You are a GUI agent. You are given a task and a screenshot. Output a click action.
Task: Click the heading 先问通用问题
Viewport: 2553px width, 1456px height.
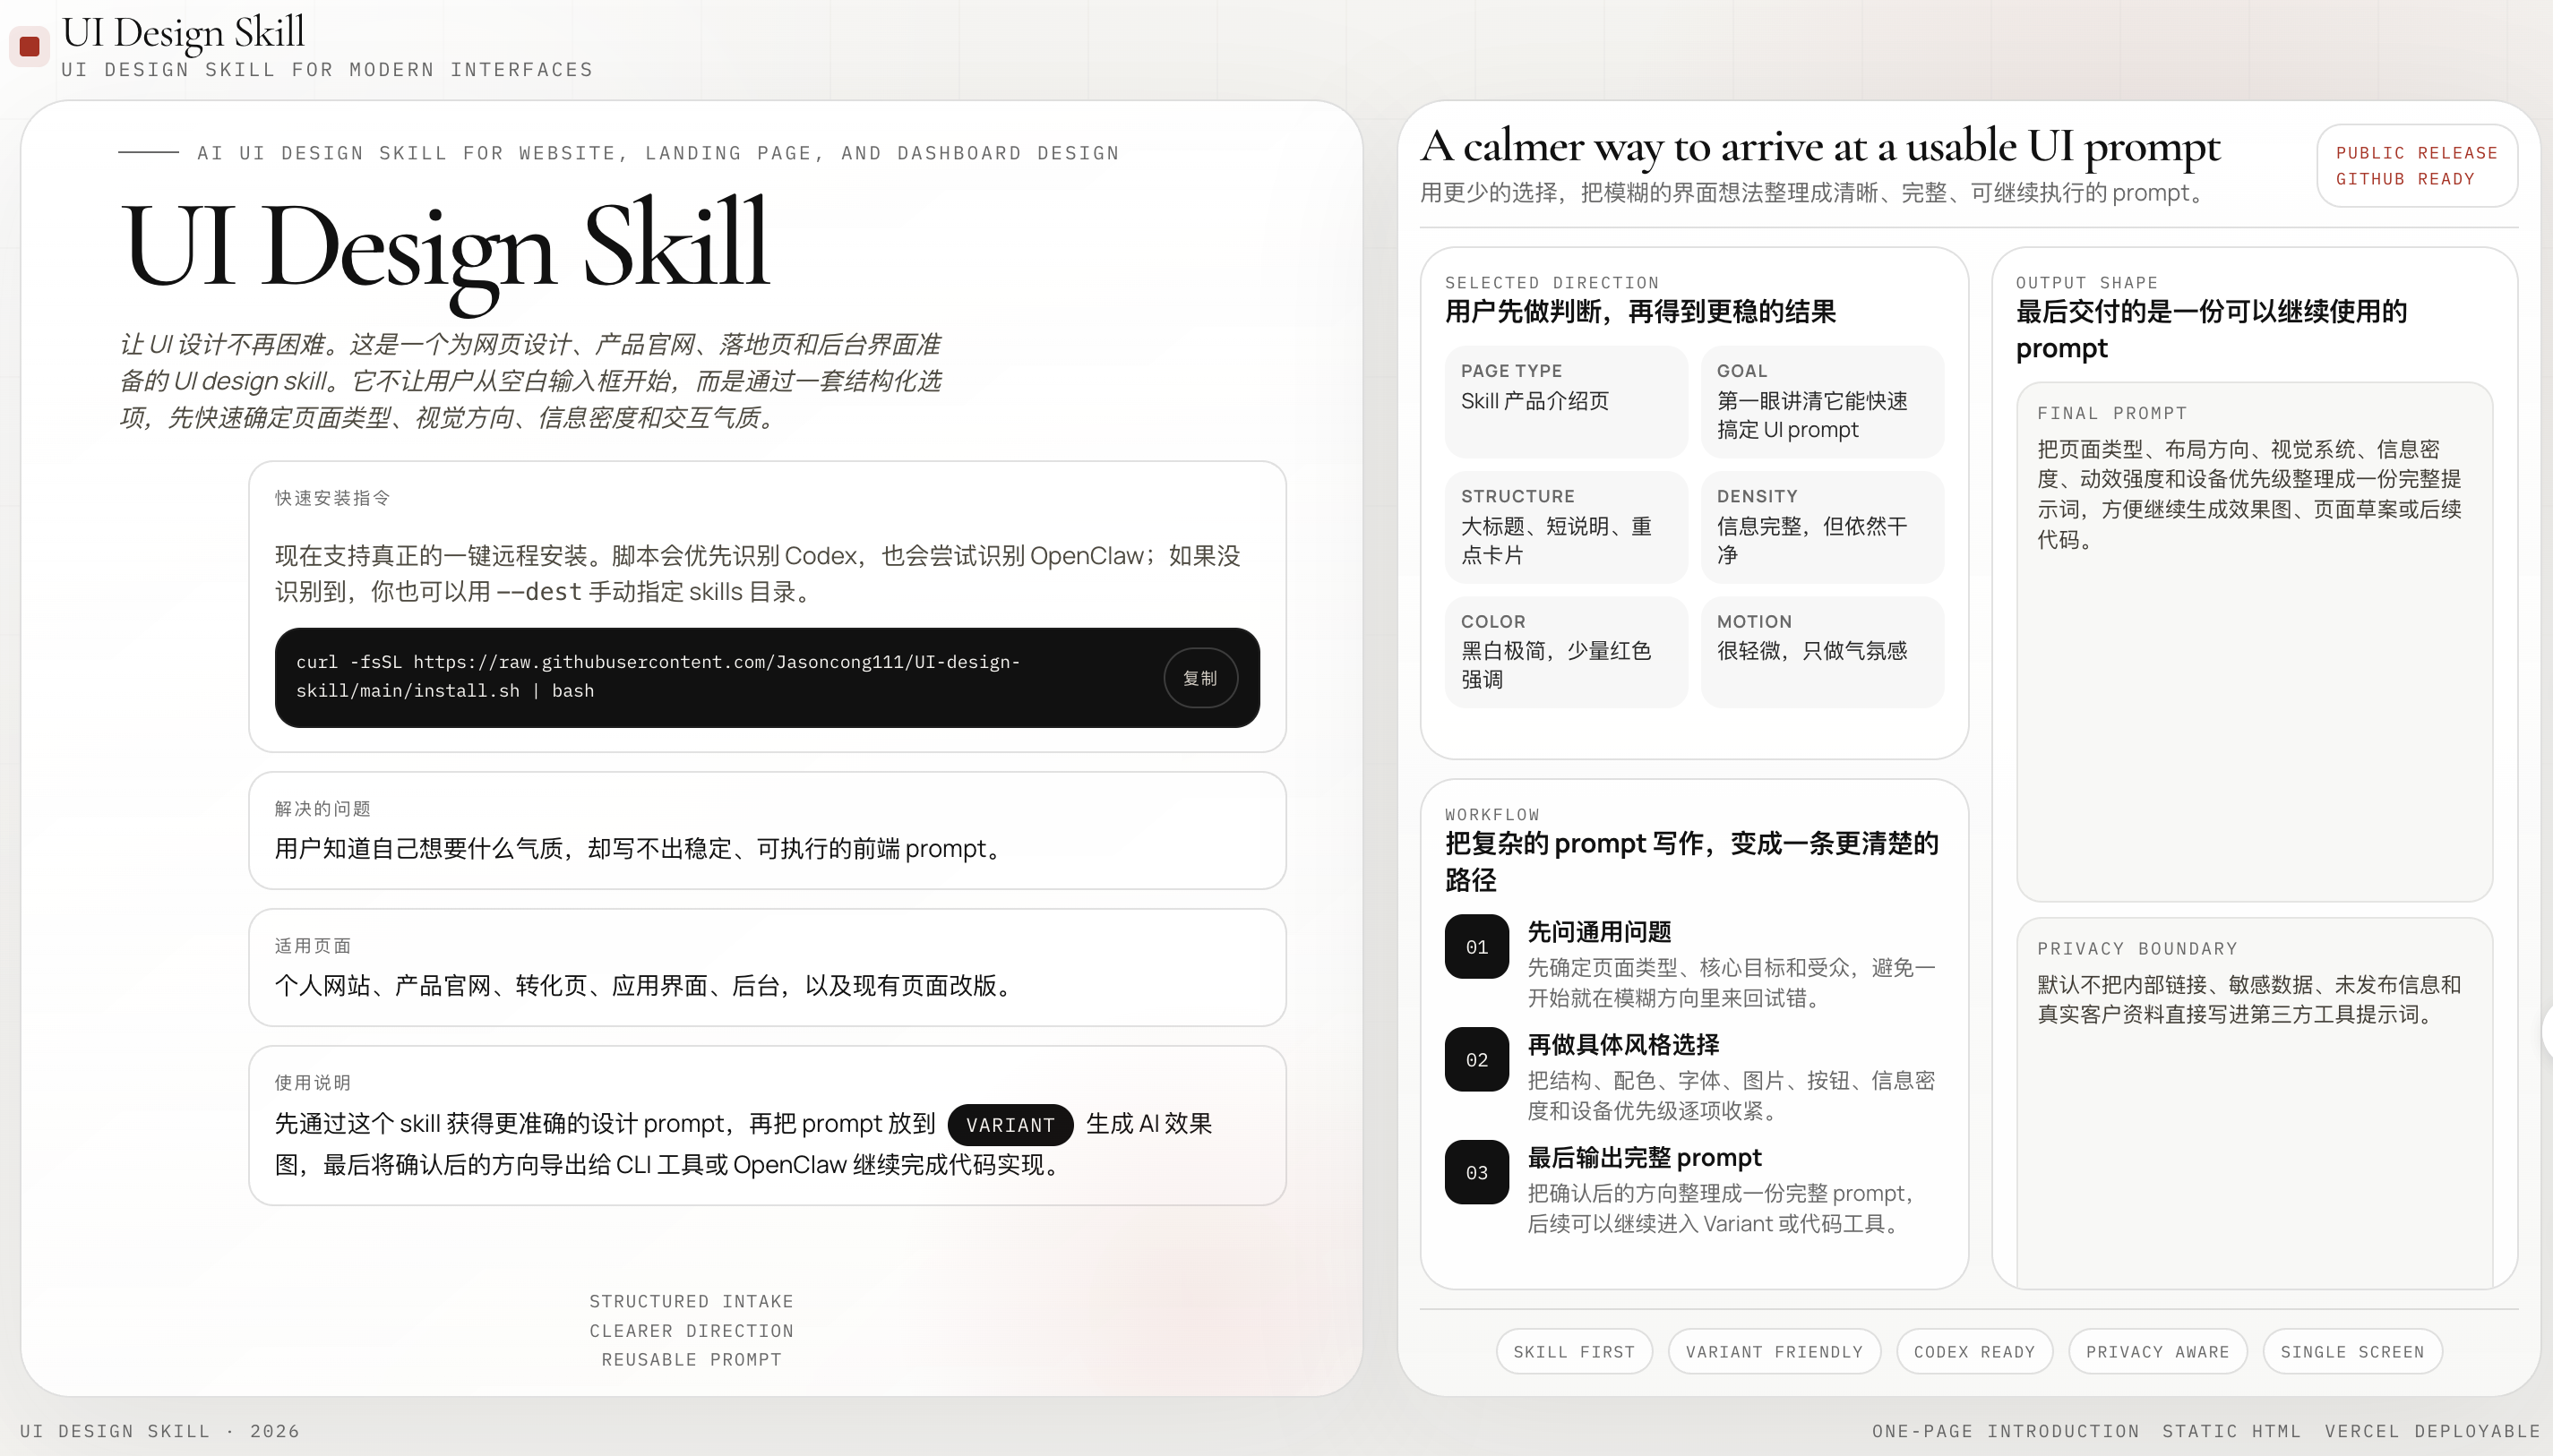pyautogui.click(x=1599, y=932)
